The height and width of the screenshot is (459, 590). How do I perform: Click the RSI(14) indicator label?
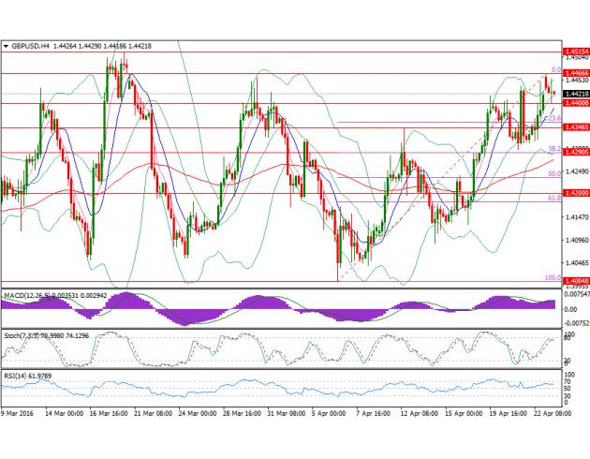[18, 376]
